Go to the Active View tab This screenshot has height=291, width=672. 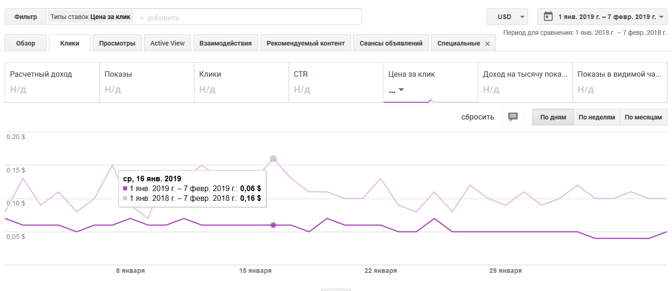point(167,43)
